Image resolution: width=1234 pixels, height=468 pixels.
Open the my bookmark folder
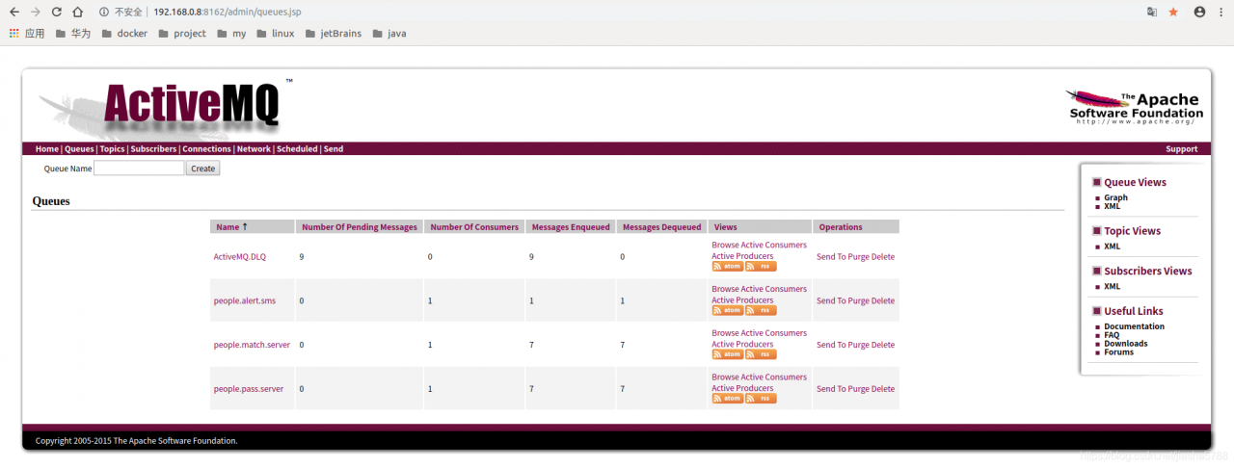[x=231, y=33]
